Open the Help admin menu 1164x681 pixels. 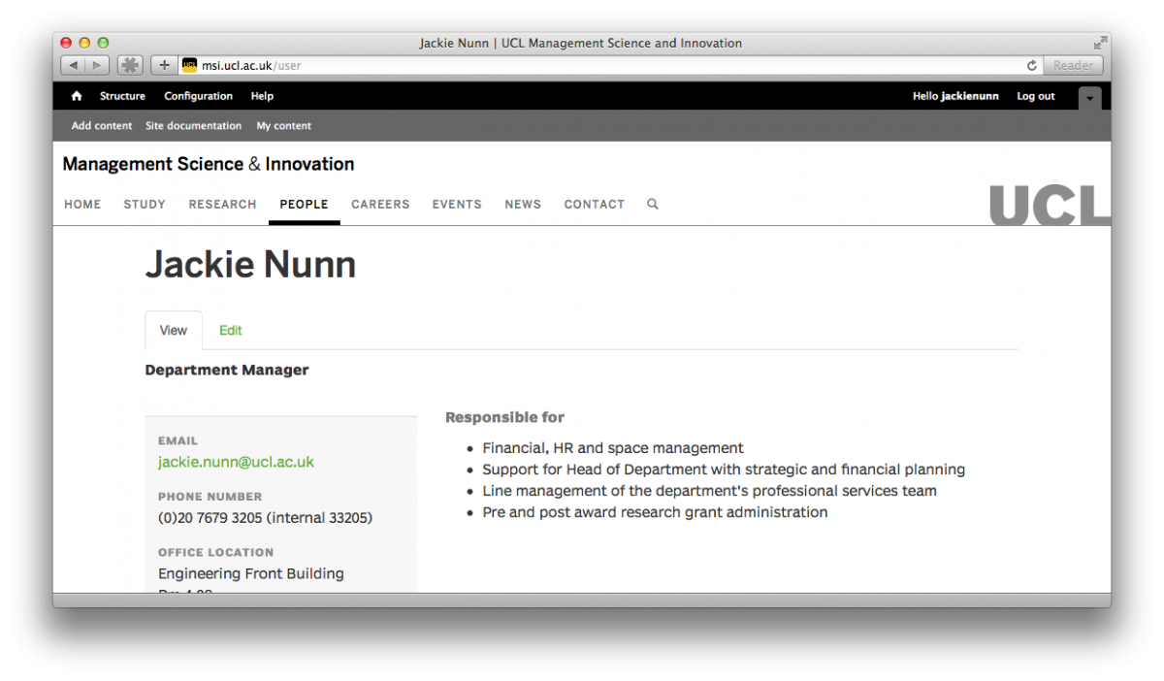click(x=262, y=96)
